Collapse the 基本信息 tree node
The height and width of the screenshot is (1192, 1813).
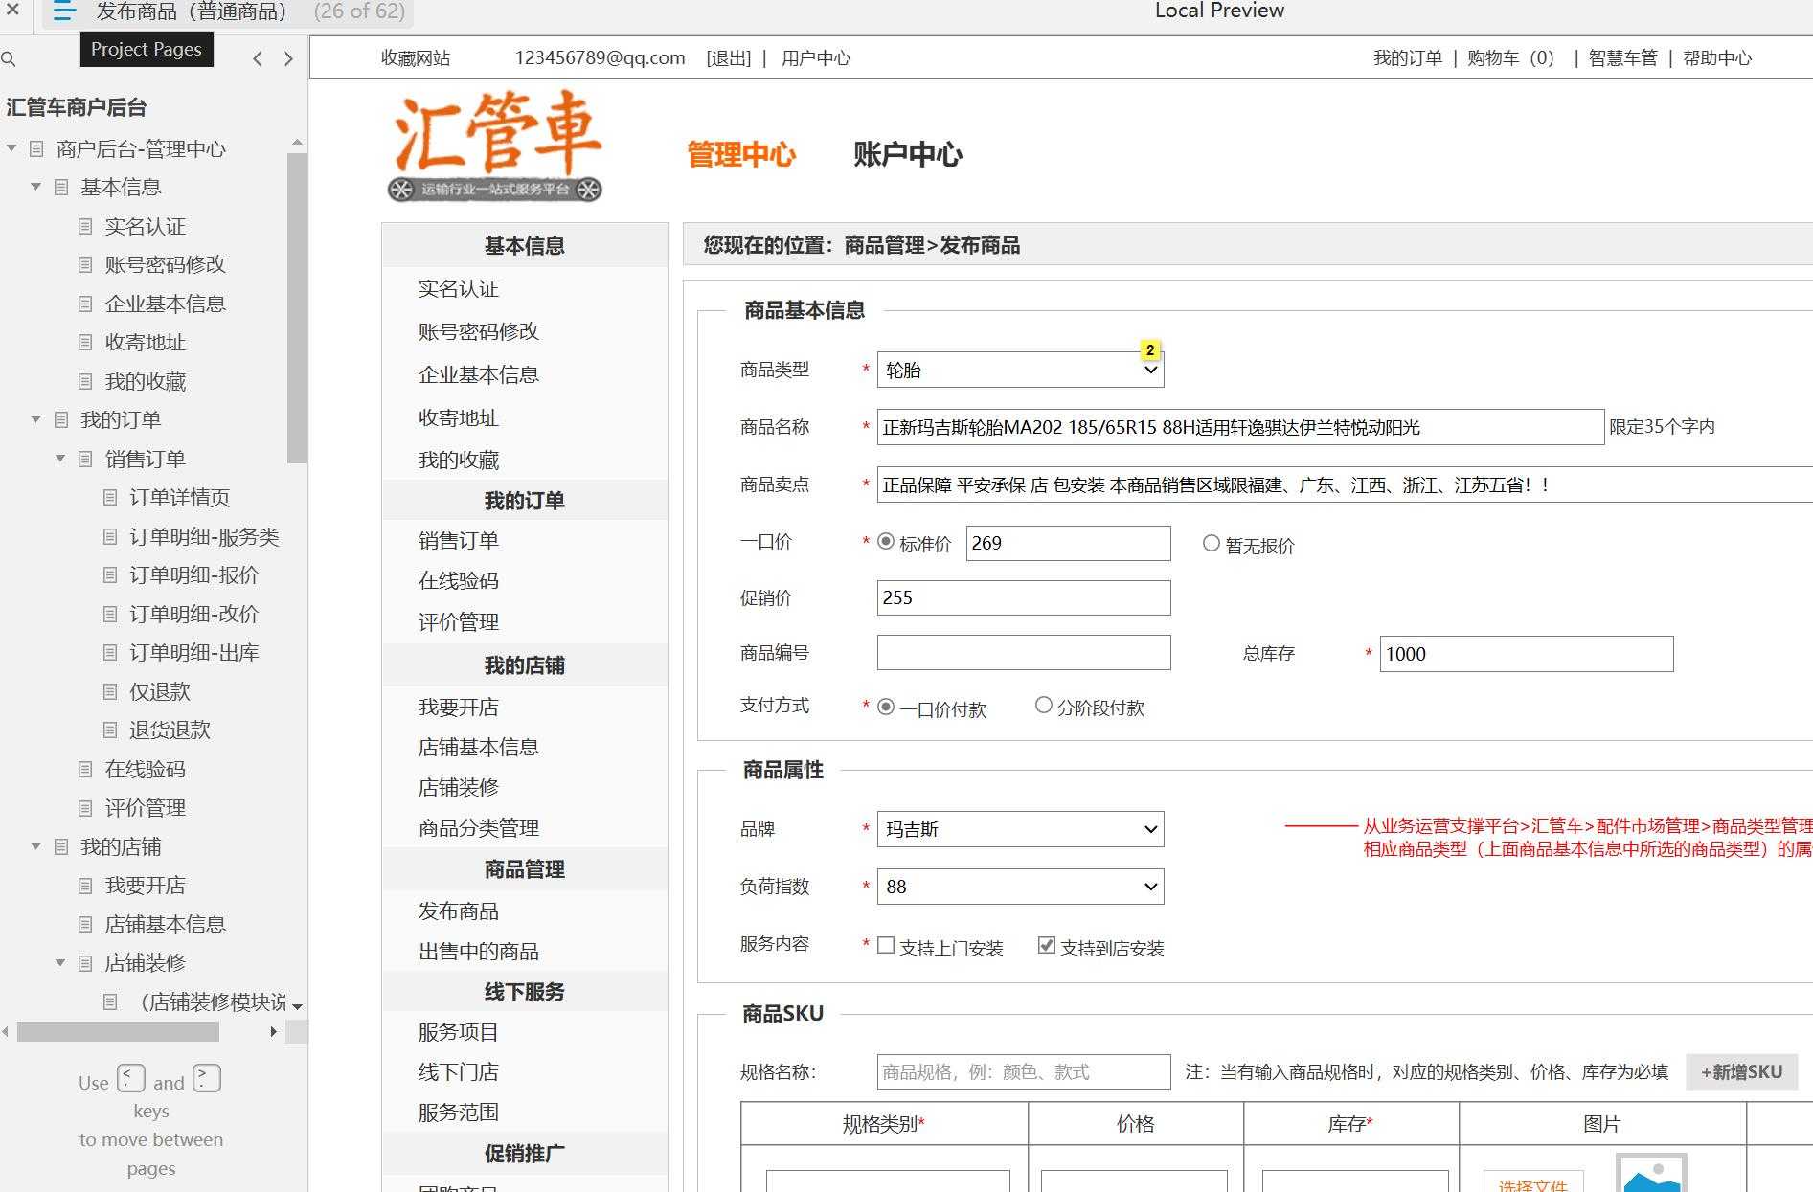[x=35, y=187]
